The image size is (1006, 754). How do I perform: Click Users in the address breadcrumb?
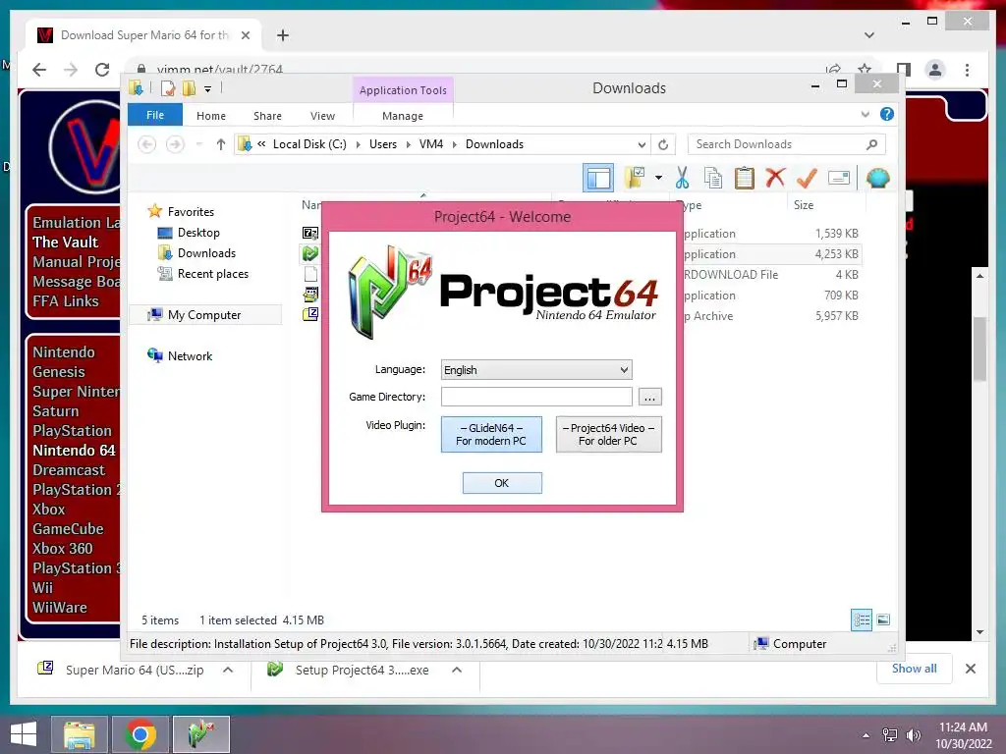click(x=383, y=144)
